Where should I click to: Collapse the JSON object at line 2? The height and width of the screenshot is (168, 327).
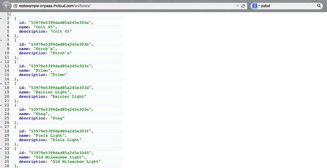[1, 18]
